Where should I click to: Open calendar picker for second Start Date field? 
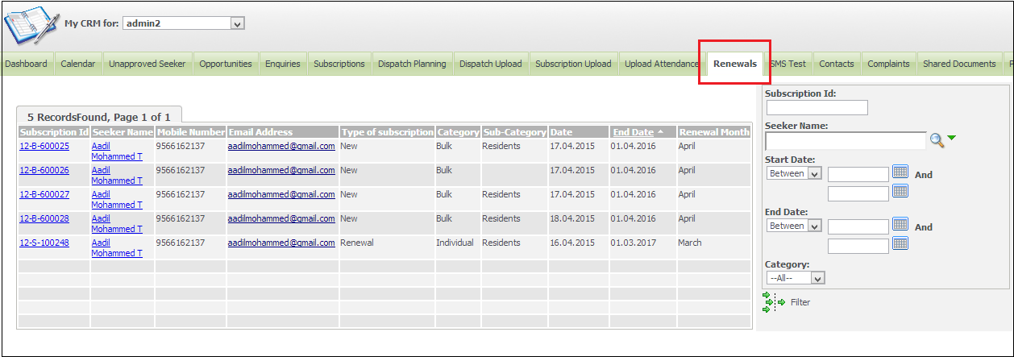point(900,191)
